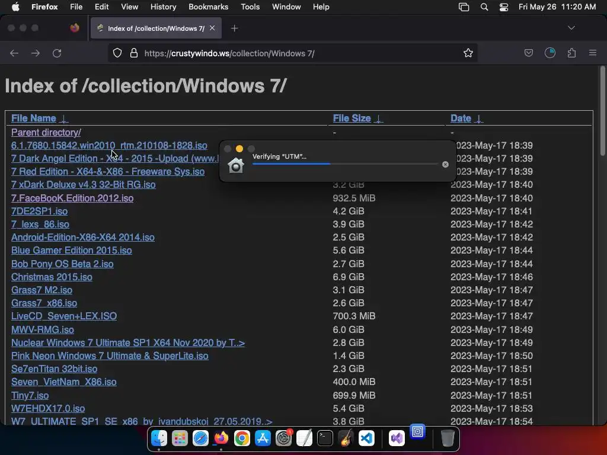Open Launchpad from the Dock
The width and height of the screenshot is (607, 455).
tap(180, 438)
